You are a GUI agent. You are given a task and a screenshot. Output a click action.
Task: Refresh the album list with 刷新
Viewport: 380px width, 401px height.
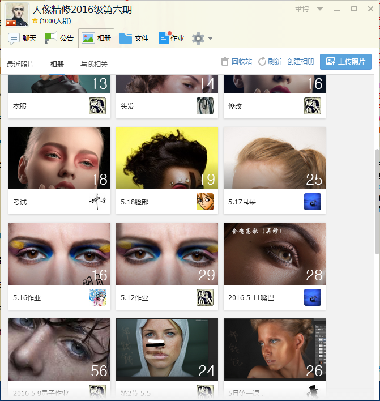click(270, 62)
